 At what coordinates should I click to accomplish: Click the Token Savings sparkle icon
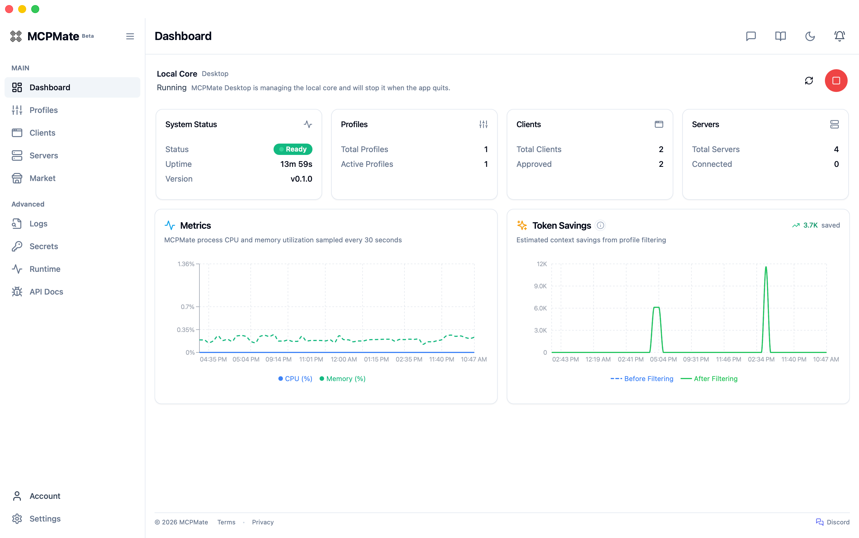(x=522, y=225)
